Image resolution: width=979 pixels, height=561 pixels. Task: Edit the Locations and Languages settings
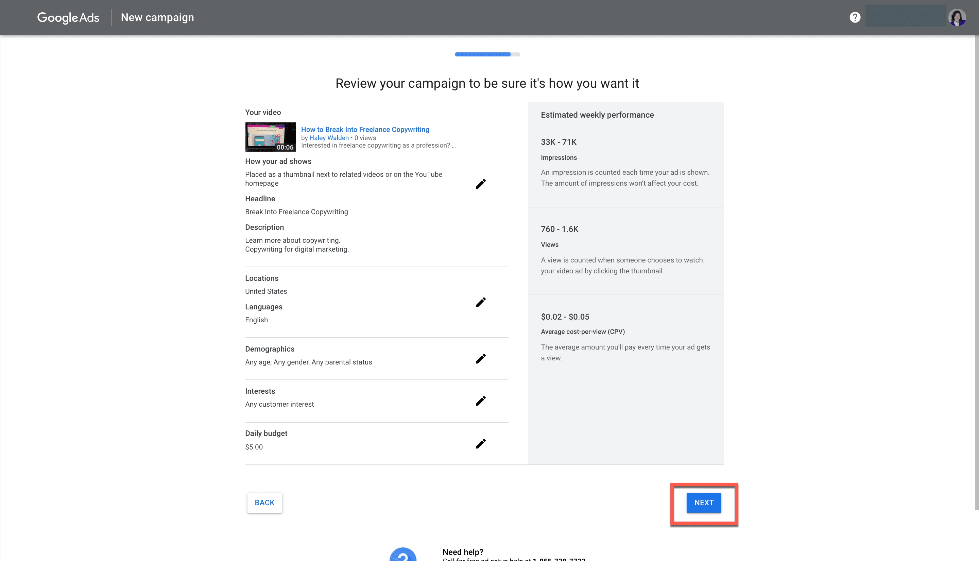pos(481,302)
